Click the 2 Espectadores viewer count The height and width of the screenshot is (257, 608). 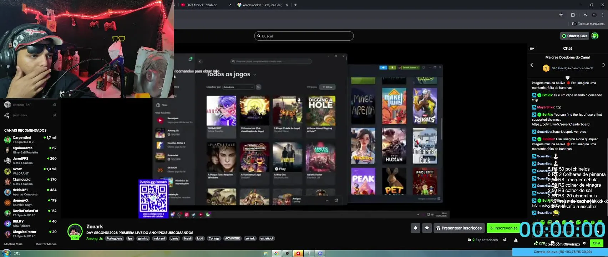click(x=483, y=240)
